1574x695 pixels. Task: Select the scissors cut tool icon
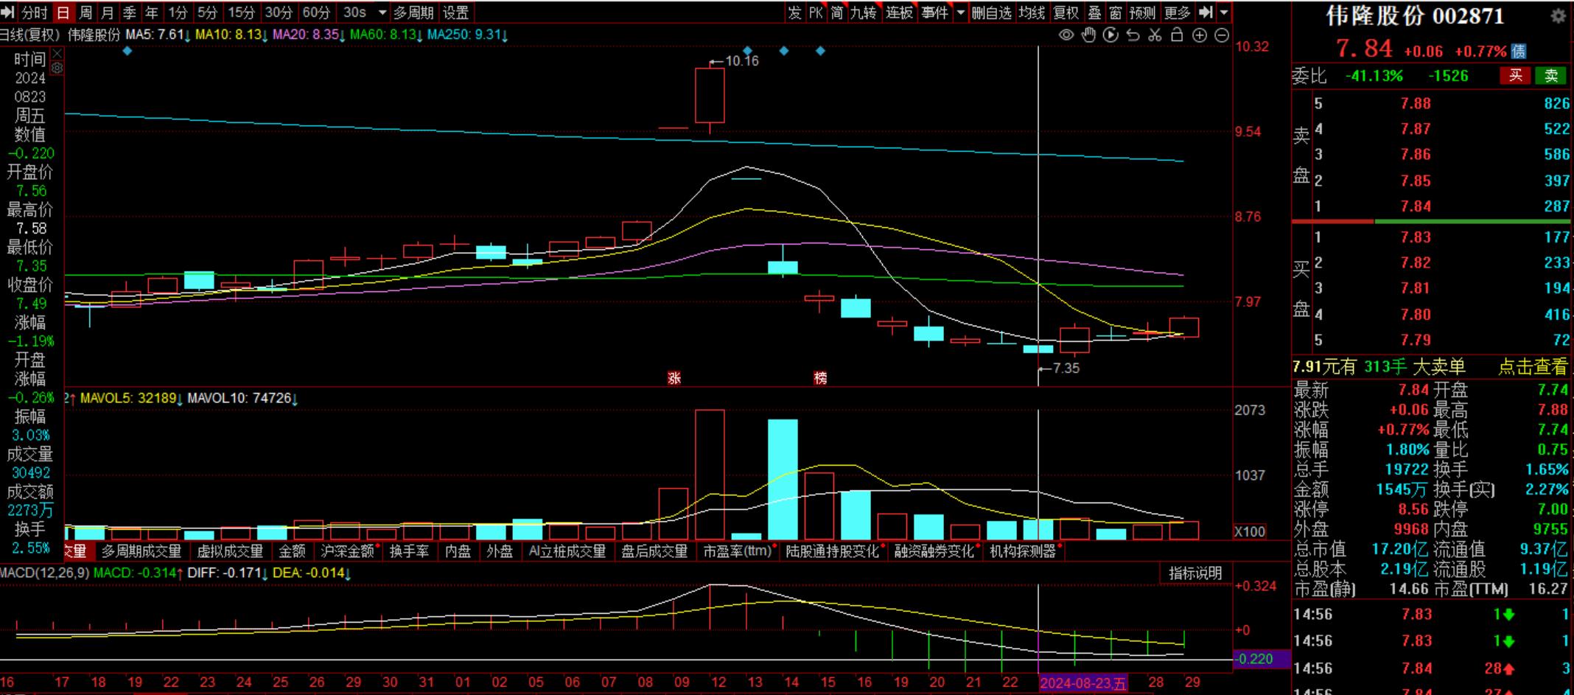point(1155,35)
